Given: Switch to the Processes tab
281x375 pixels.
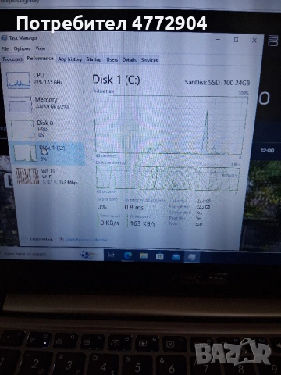Looking at the screenshot, I should [x=12, y=59].
